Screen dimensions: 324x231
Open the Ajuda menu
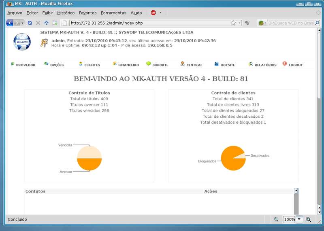(136, 13)
